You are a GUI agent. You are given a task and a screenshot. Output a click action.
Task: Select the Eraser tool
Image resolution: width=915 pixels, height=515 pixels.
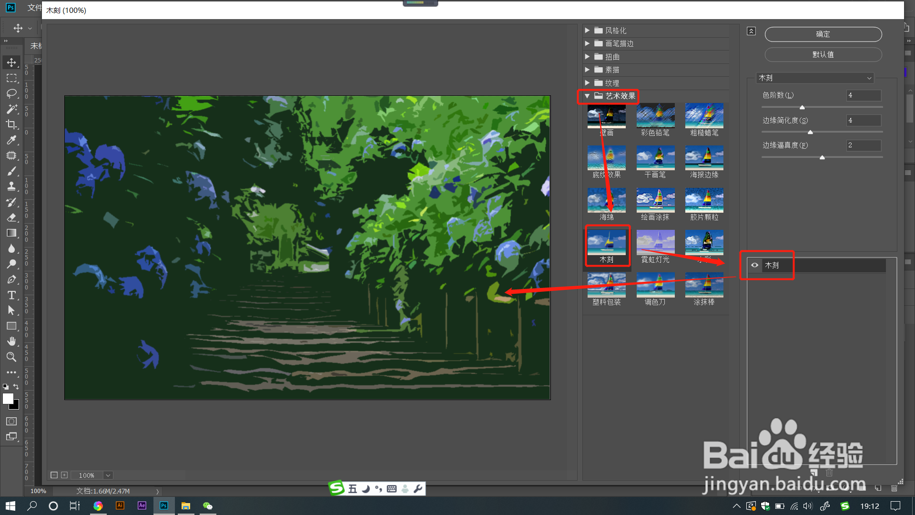click(11, 217)
